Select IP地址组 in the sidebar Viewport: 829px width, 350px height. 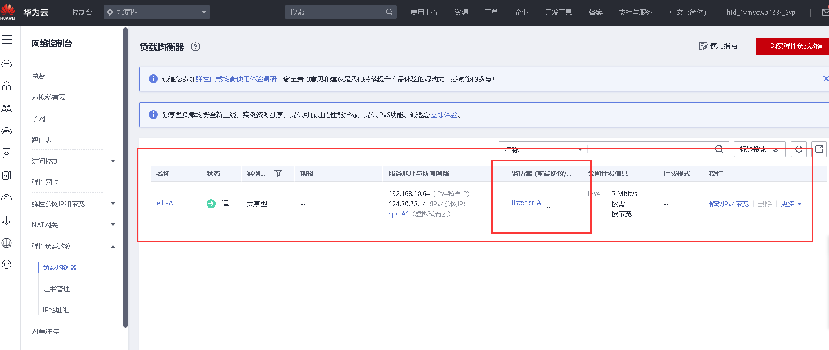click(x=56, y=310)
